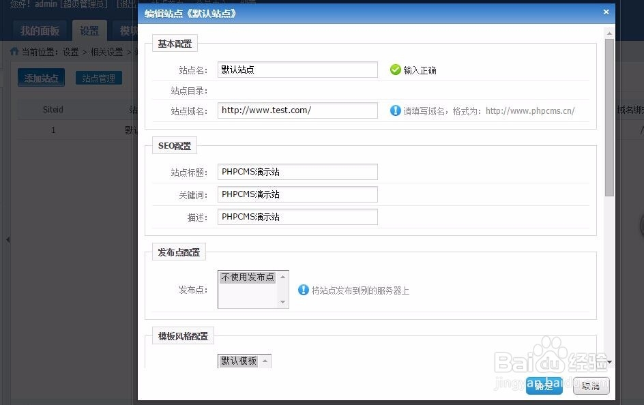Click the blue info icon beside 站点域名
This screenshot has width=644, height=405.
click(x=395, y=110)
